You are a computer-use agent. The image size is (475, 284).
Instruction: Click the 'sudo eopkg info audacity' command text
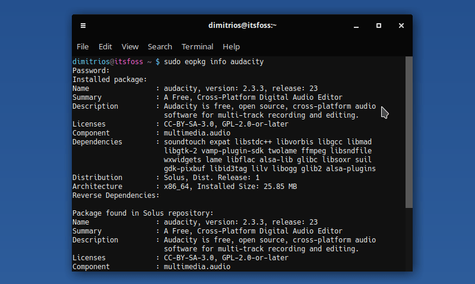(x=214, y=62)
